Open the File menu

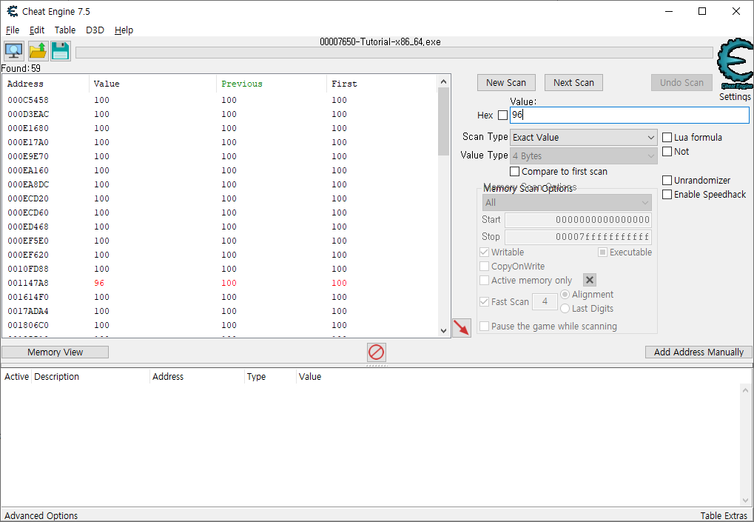[13, 30]
